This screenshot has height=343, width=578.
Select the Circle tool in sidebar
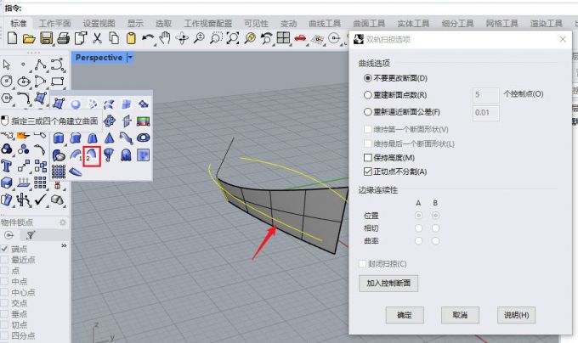[6, 82]
